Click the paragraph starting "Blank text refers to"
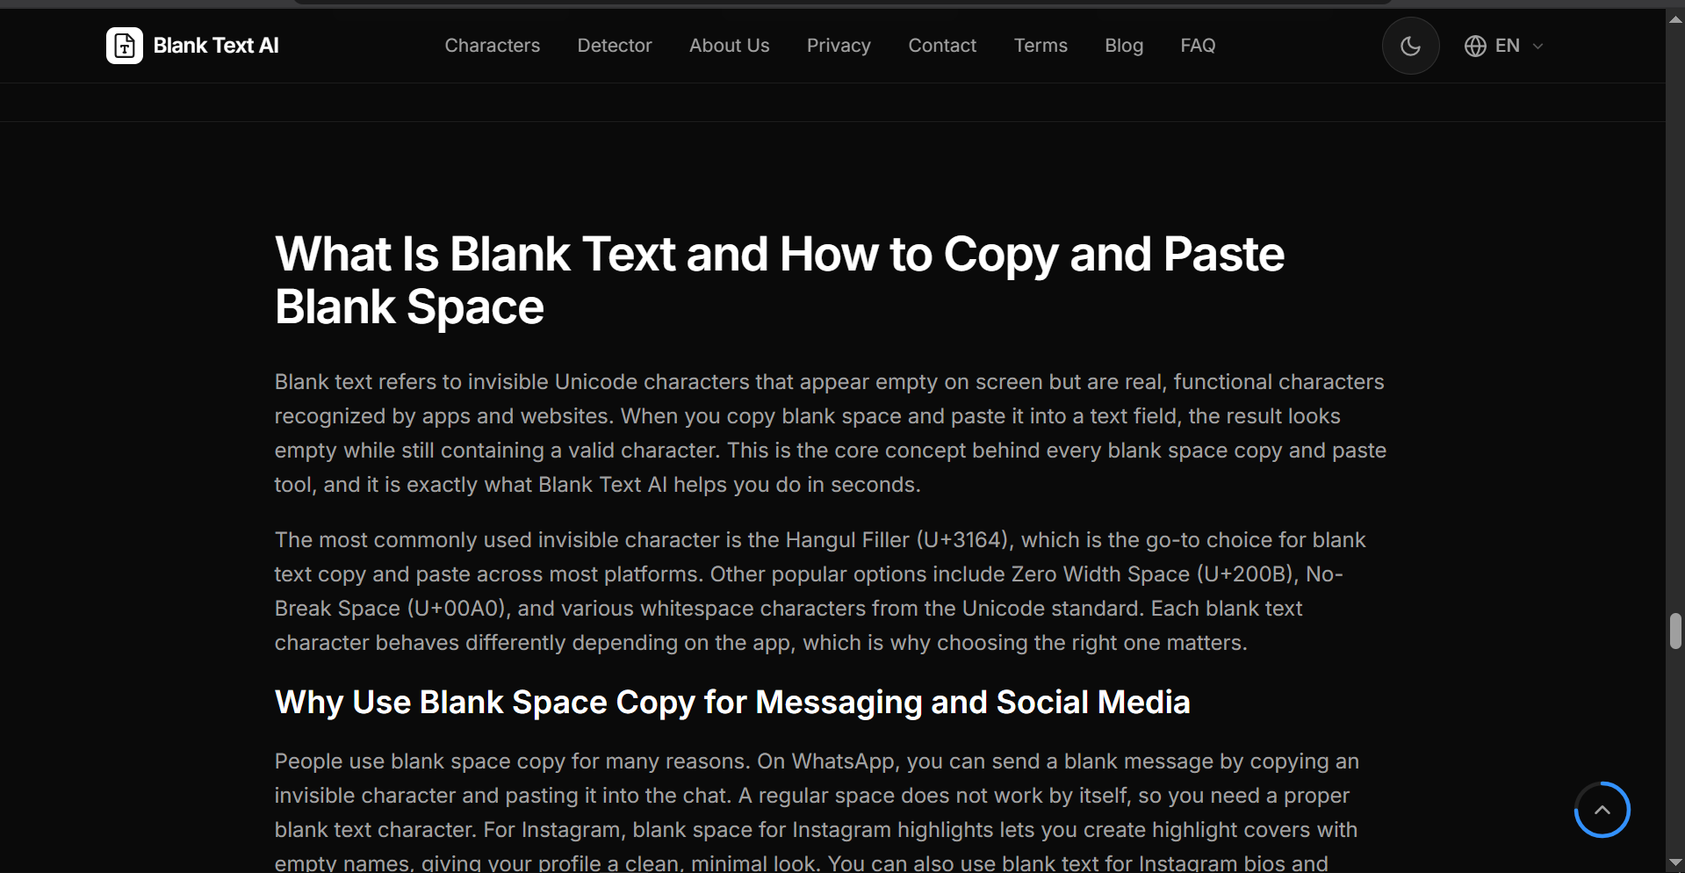Screen dimensions: 1685x873 pyautogui.click(x=831, y=433)
